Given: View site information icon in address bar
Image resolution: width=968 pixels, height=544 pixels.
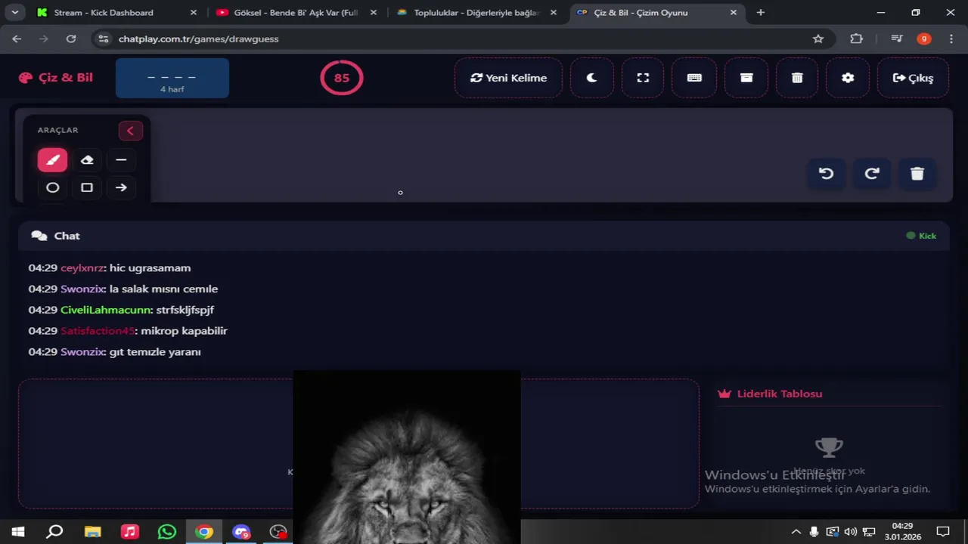Looking at the screenshot, I should coord(104,39).
